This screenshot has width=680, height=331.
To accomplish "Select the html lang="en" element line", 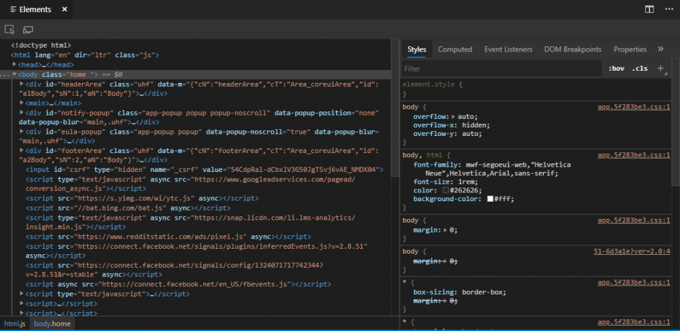I will 85,55.
